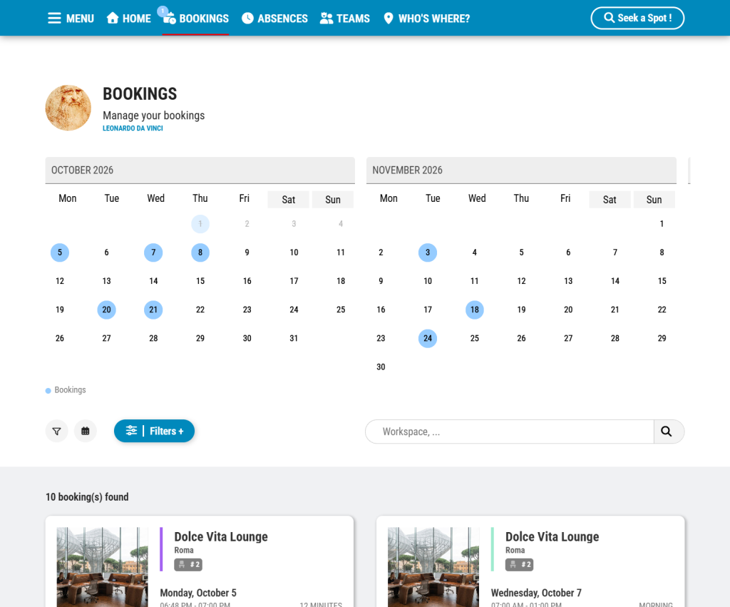Open the Filters + panel

pyautogui.click(x=154, y=431)
